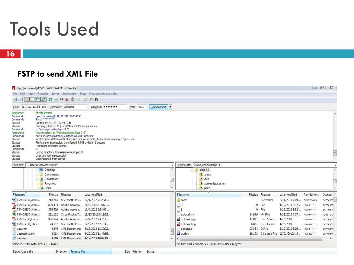Toggle synchronized browsing
The image size is (354, 265).
(91, 99)
